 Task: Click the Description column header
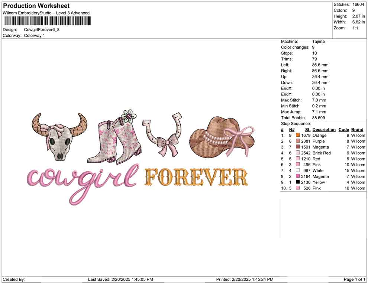click(x=324, y=129)
